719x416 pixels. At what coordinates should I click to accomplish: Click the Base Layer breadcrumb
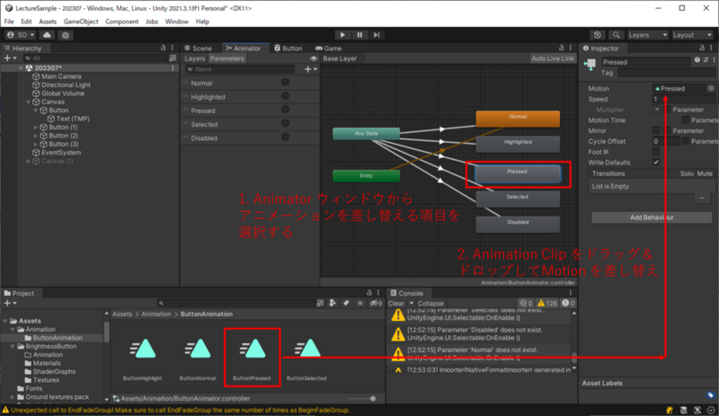[340, 58]
